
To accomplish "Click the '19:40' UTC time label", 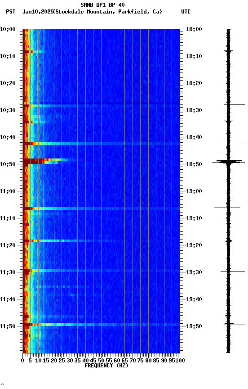I will (x=194, y=300).
